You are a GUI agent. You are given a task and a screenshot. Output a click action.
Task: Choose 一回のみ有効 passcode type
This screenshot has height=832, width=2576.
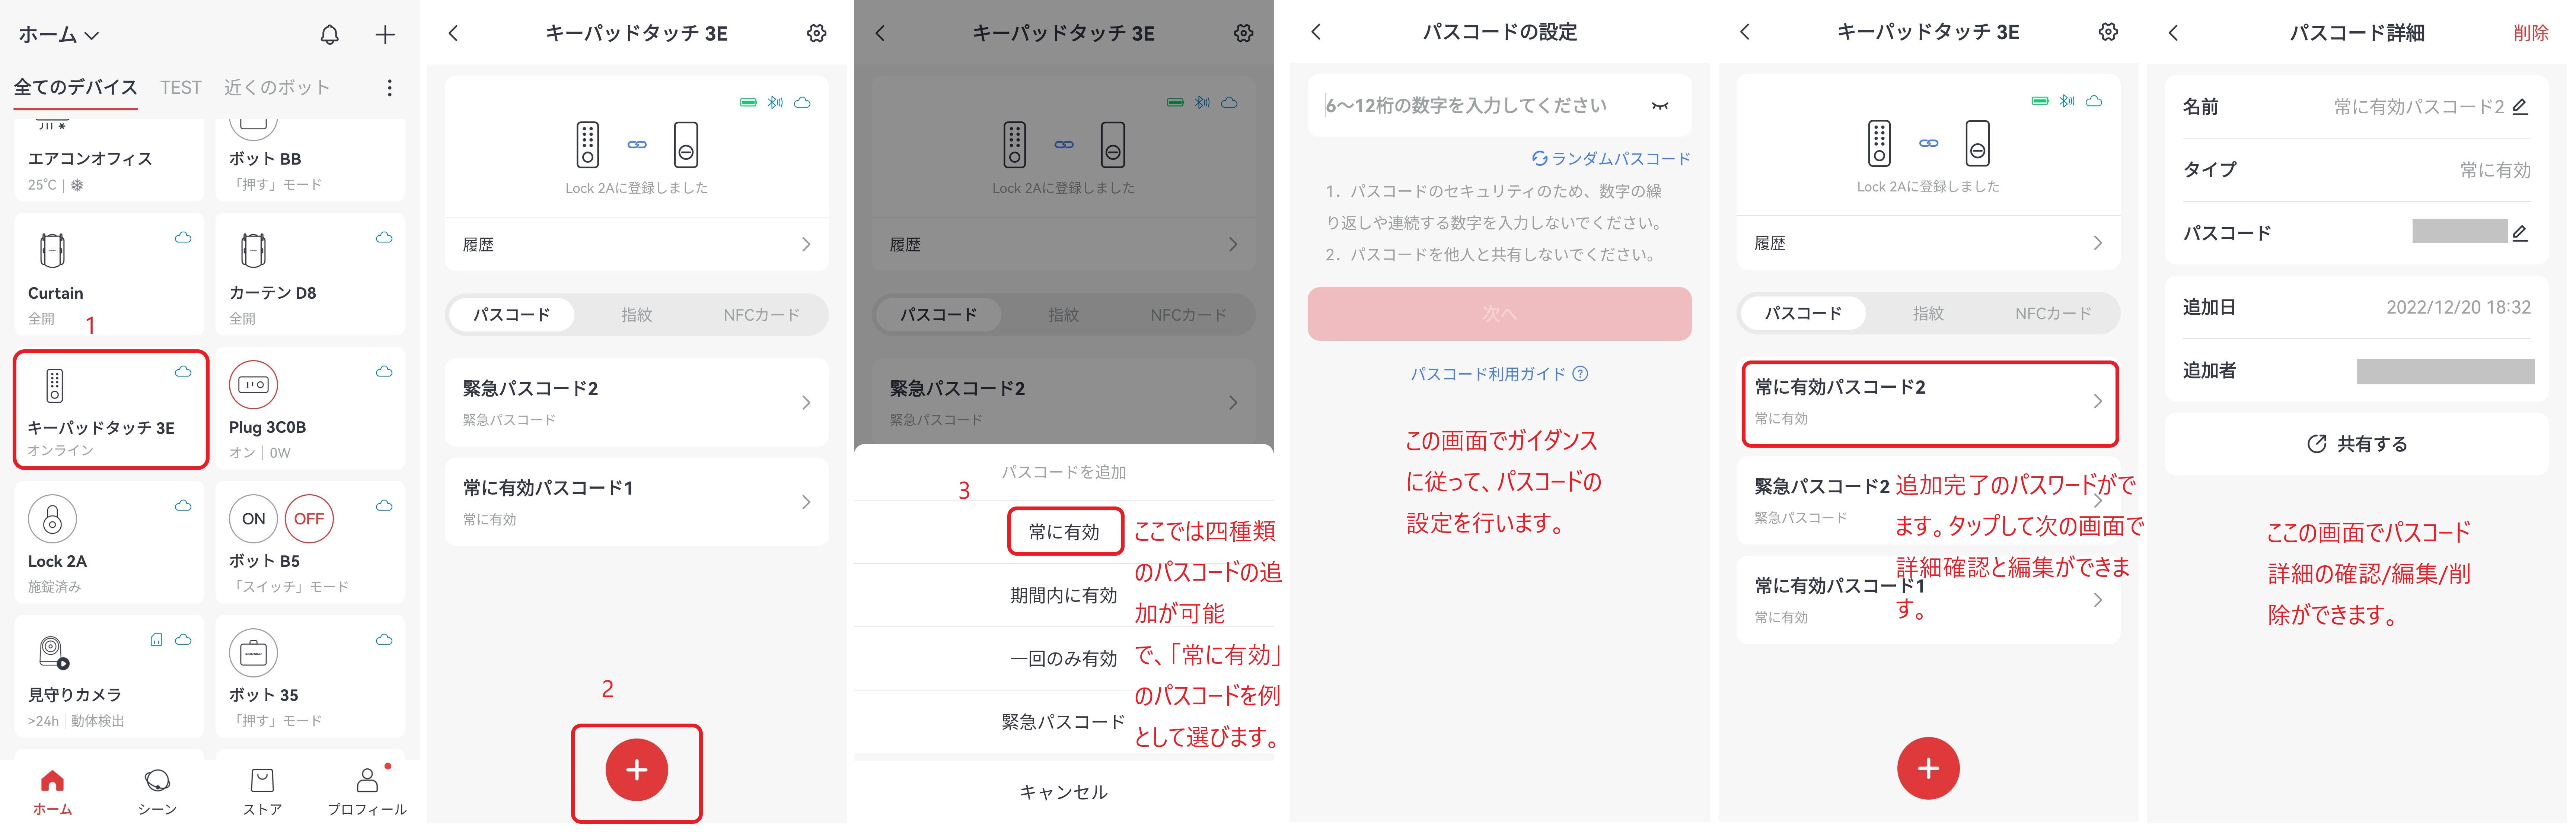point(1064,658)
